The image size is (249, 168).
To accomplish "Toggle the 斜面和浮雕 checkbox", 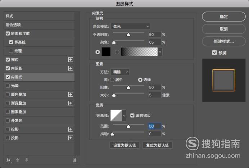I will click(x=8, y=33).
